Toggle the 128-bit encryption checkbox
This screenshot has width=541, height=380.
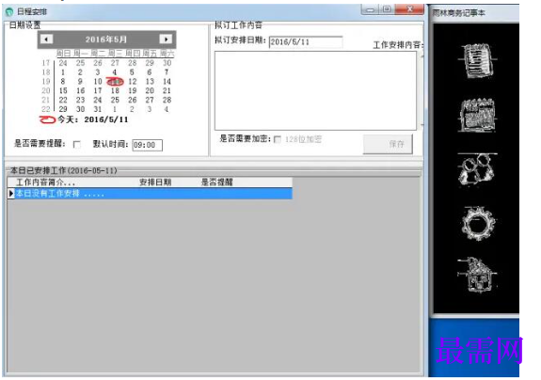(278, 139)
